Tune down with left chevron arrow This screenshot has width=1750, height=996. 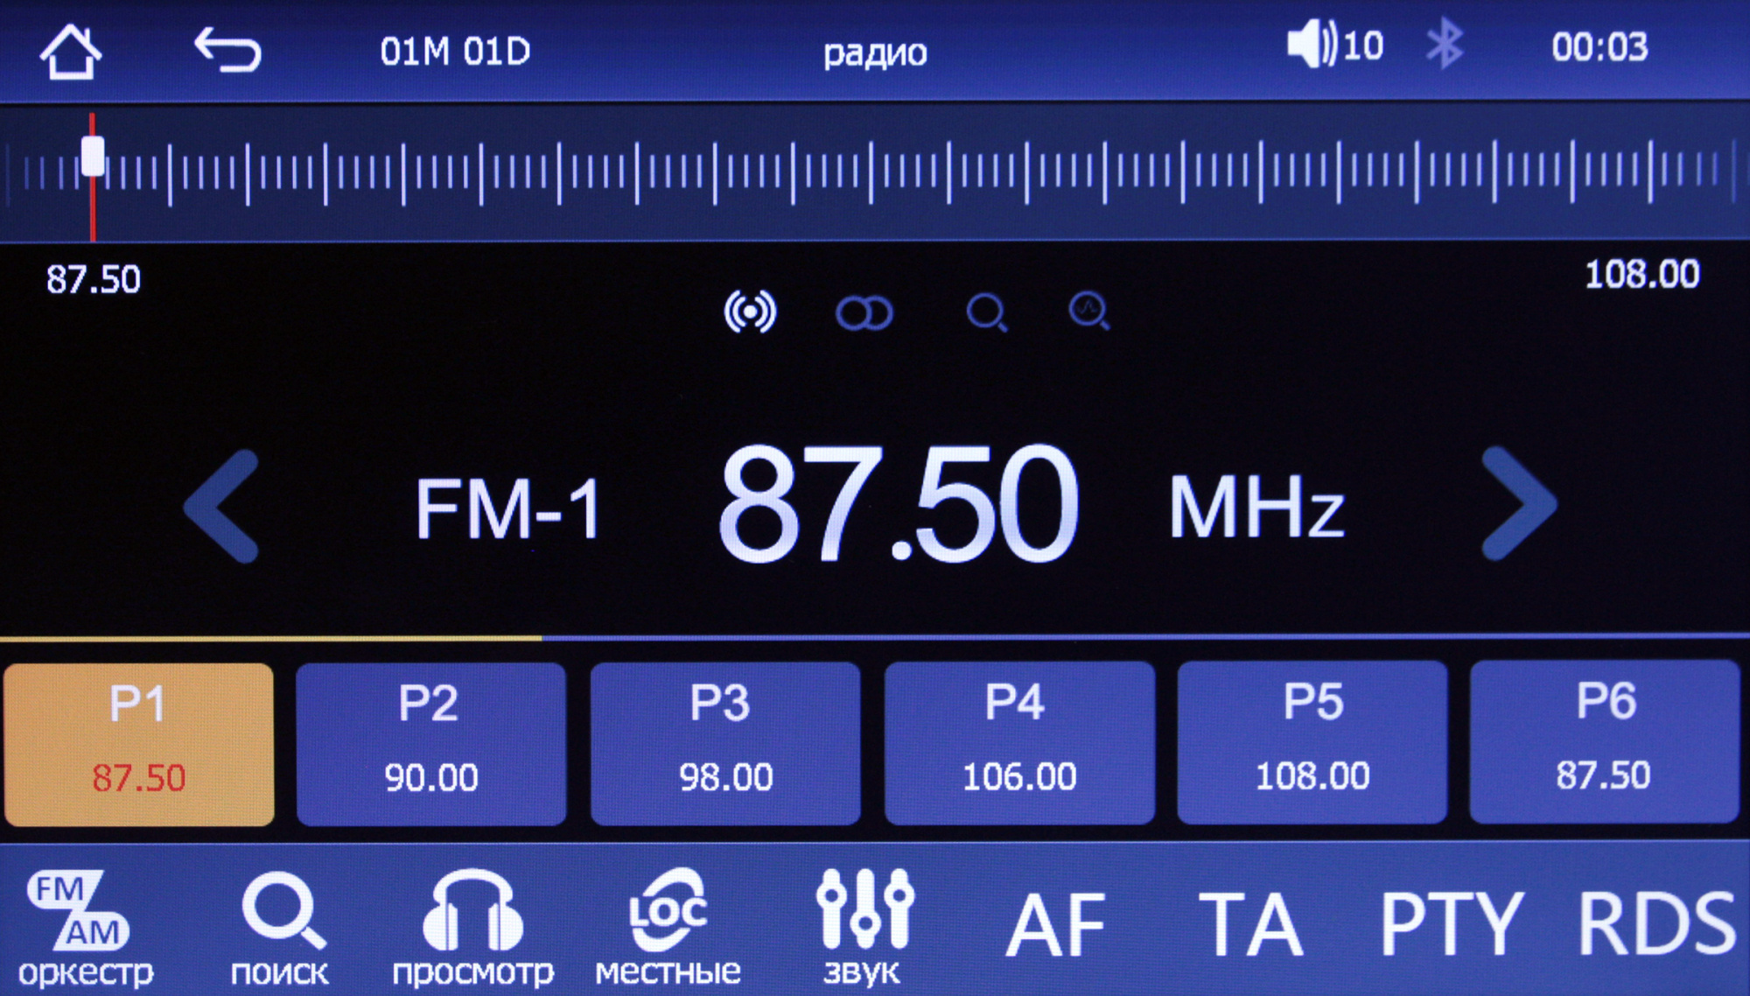[x=221, y=506]
